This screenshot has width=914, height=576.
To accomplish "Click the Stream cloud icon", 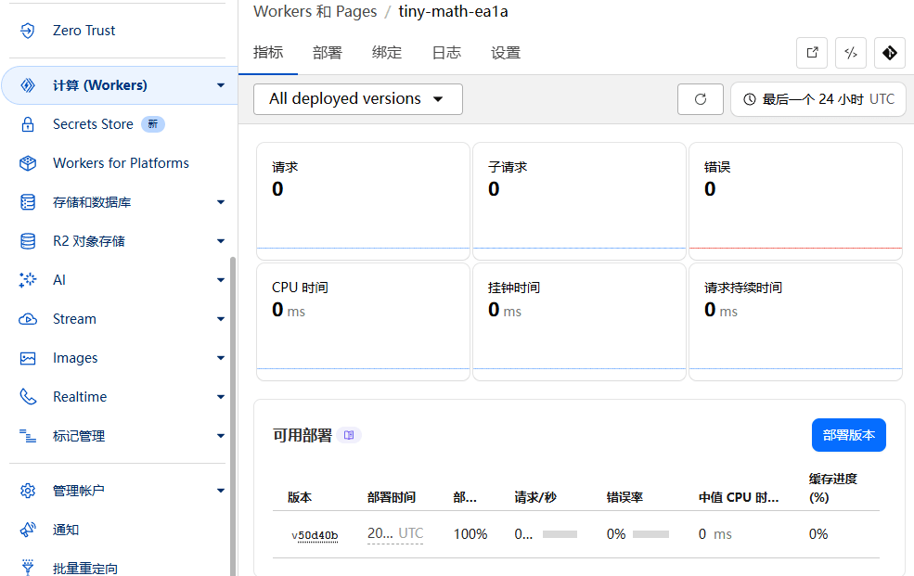I will 28,319.
